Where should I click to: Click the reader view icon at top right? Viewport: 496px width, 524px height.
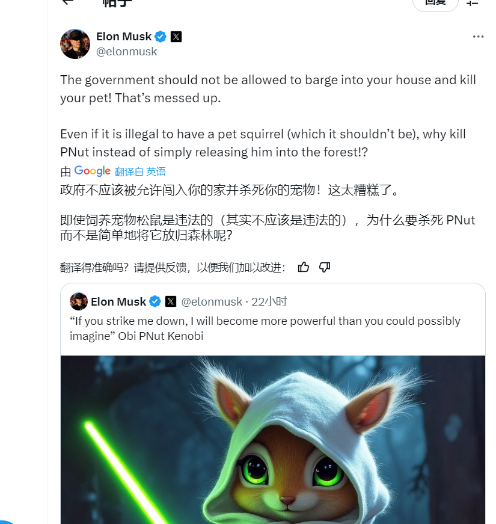[473, 2]
